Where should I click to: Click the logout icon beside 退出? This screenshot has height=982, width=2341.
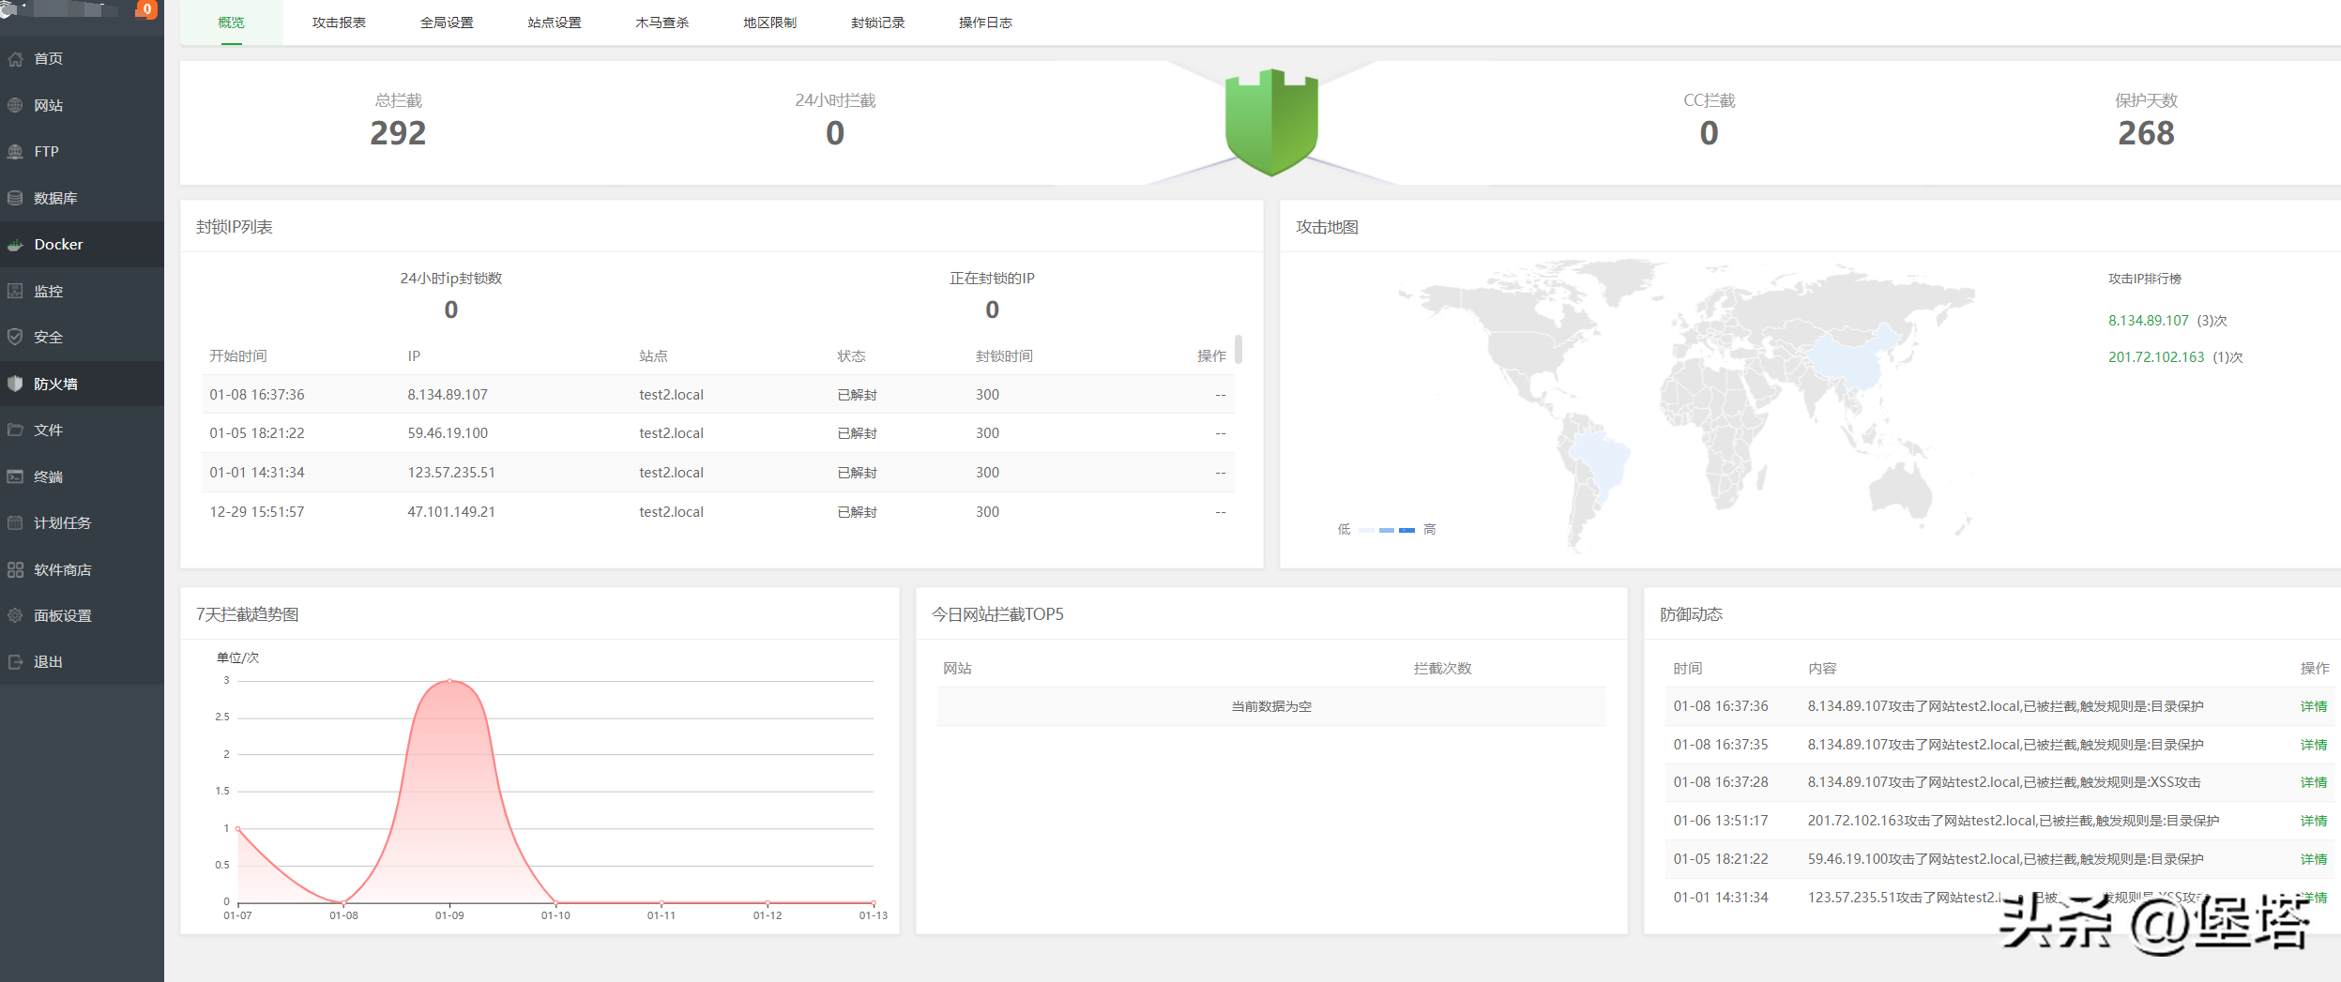pos(15,662)
